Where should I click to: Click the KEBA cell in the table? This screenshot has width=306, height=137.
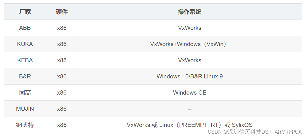(25, 60)
